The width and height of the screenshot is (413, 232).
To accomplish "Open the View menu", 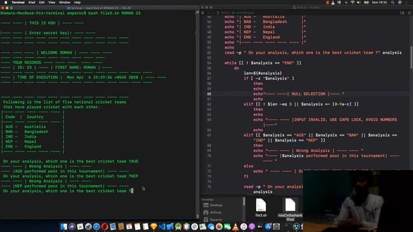I will click(52, 3).
